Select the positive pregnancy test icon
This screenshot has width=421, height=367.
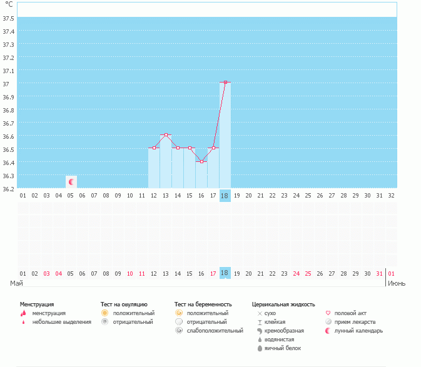click(x=179, y=313)
